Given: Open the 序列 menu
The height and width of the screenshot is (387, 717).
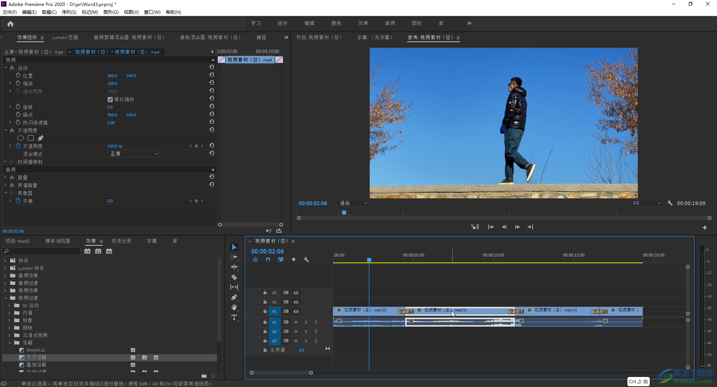Looking at the screenshot, I should [x=69, y=12].
